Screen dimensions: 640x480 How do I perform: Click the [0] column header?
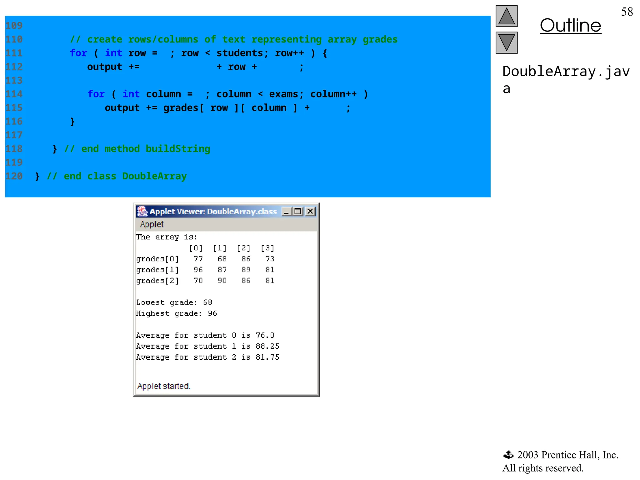(x=196, y=248)
